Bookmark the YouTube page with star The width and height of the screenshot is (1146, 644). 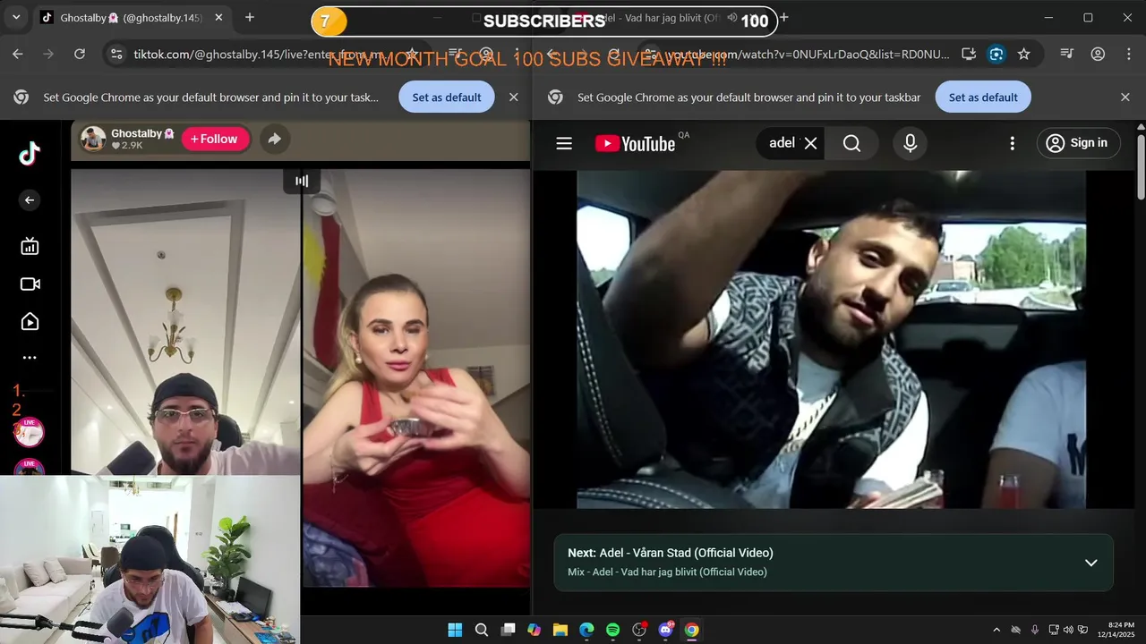pyautogui.click(x=1024, y=55)
